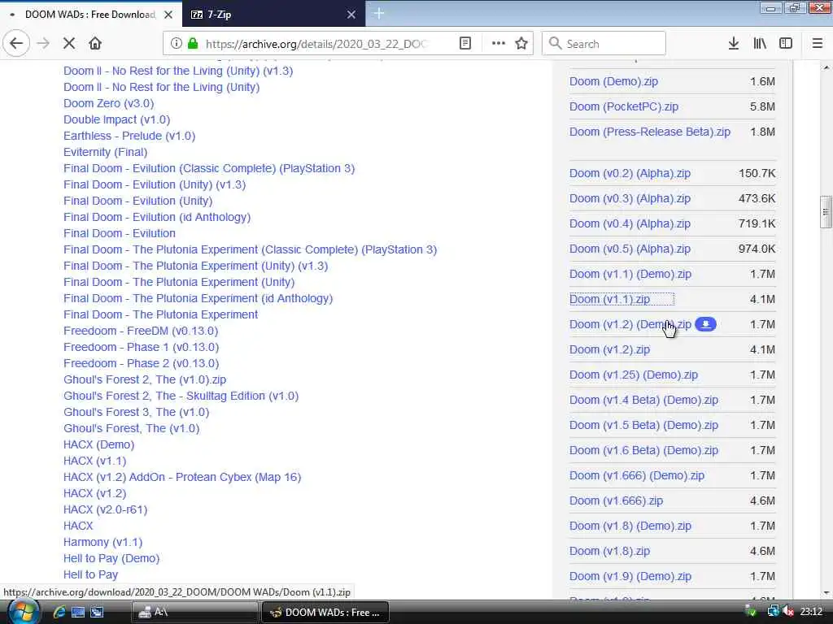The height and width of the screenshot is (624, 833).
Task: Open Freedoom - Phase 2 (v0.13.0) link
Action: pyautogui.click(x=141, y=363)
